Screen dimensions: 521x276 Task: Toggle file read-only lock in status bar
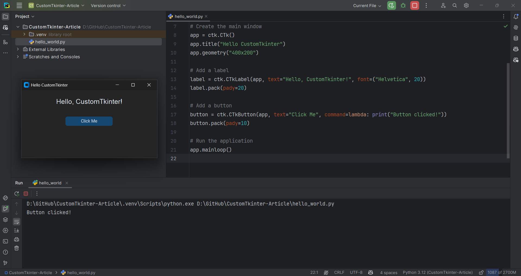click(481, 272)
